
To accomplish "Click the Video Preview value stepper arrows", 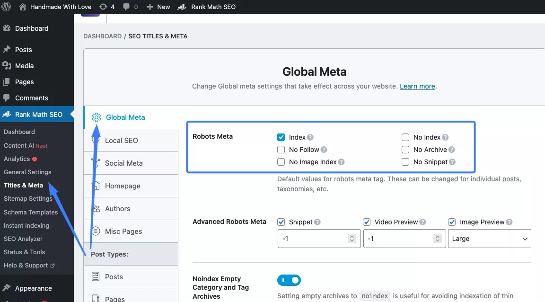I will tap(437, 239).
